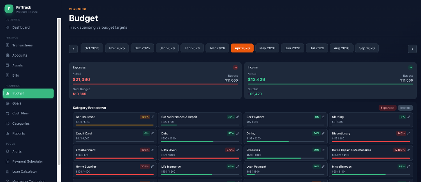The height and width of the screenshot is (182, 421).
Task: Edit Clothing budget pencil icon
Action: click(408, 117)
